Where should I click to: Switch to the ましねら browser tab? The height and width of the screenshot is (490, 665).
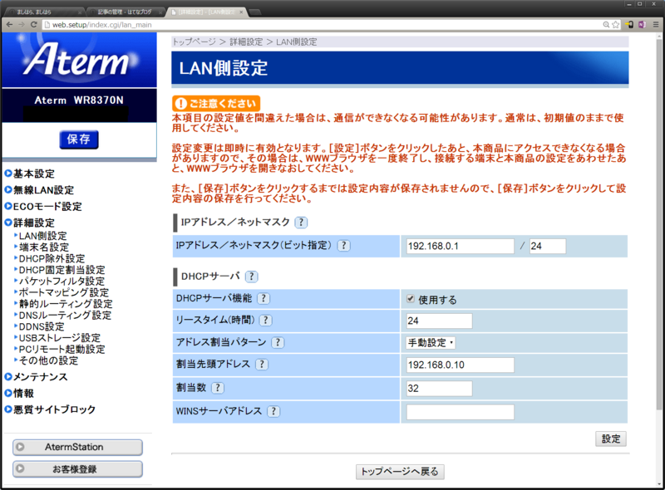(x=37, y=12)
